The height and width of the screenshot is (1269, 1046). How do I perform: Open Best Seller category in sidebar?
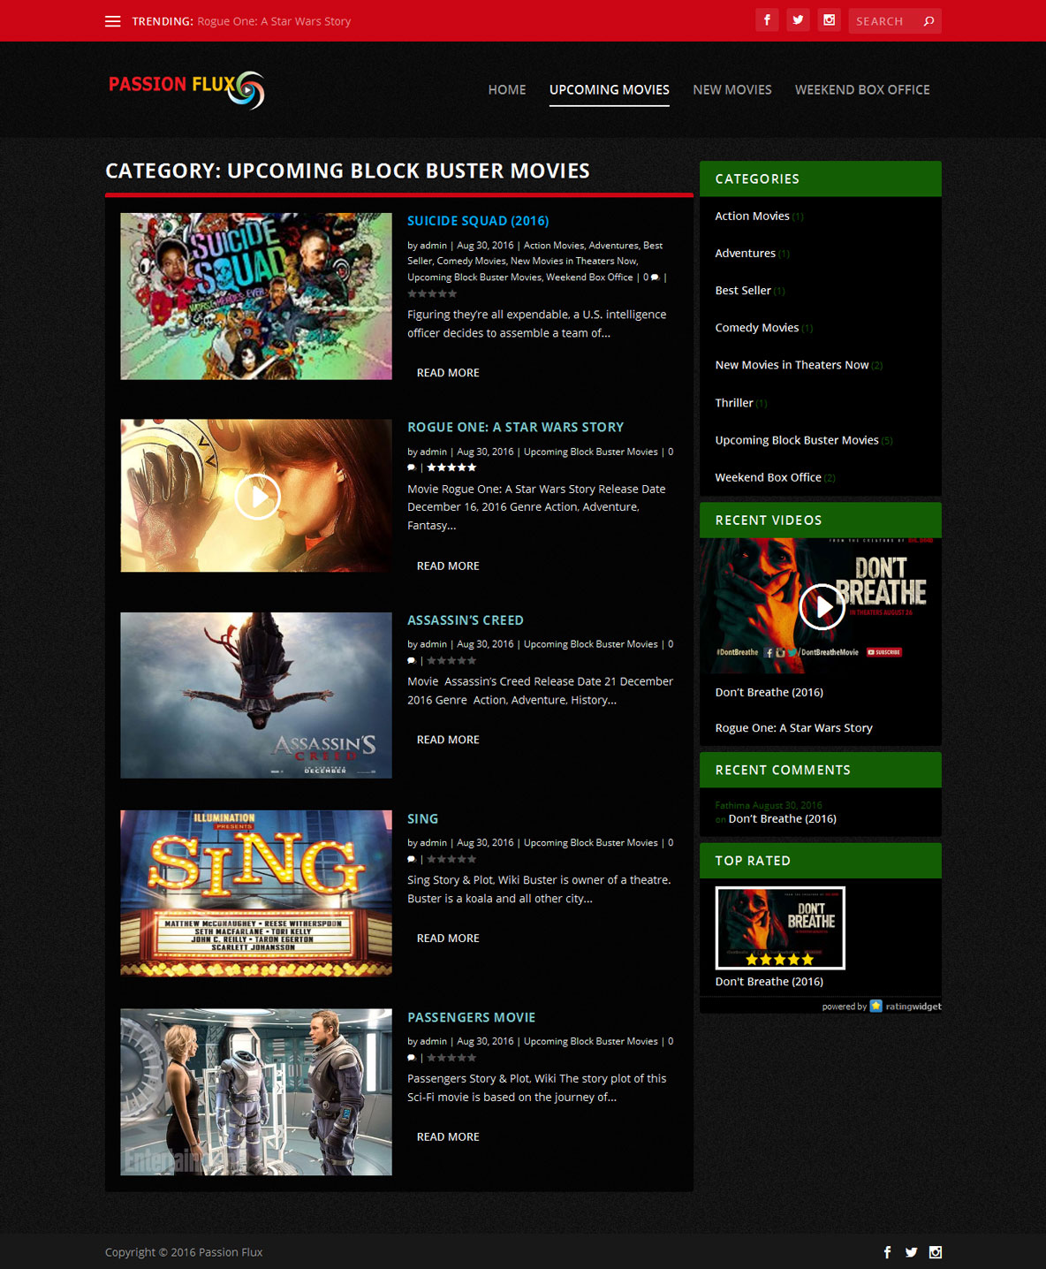(743, 291)
